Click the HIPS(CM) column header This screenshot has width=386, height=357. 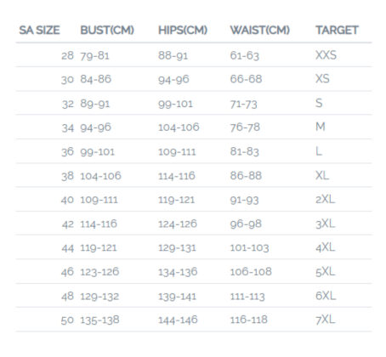[183, 30]
